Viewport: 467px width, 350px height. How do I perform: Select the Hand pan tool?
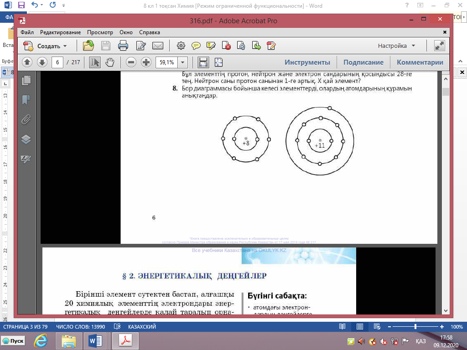tap(110, 62)
